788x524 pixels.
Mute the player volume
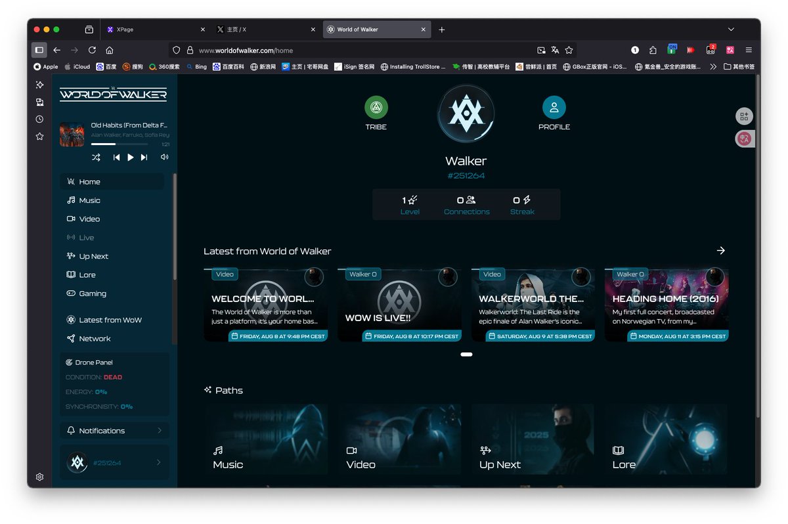[x=164, y=157]
